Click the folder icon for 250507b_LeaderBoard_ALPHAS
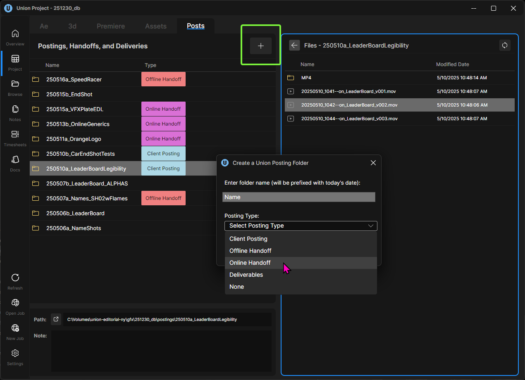525x380 pixels. point(36,183)
